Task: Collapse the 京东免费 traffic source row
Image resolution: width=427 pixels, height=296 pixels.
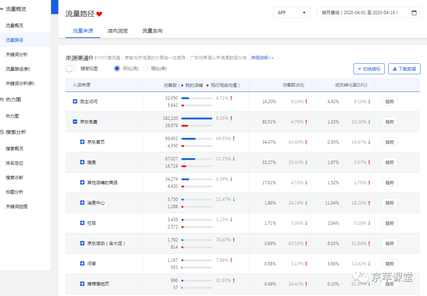Action: [x=75, y=121]
